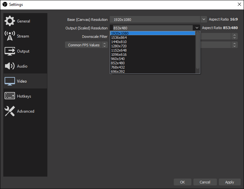Click the Video monitor icon
The height and width of the screenshot is (189, 244).
(x=10, y=81)
